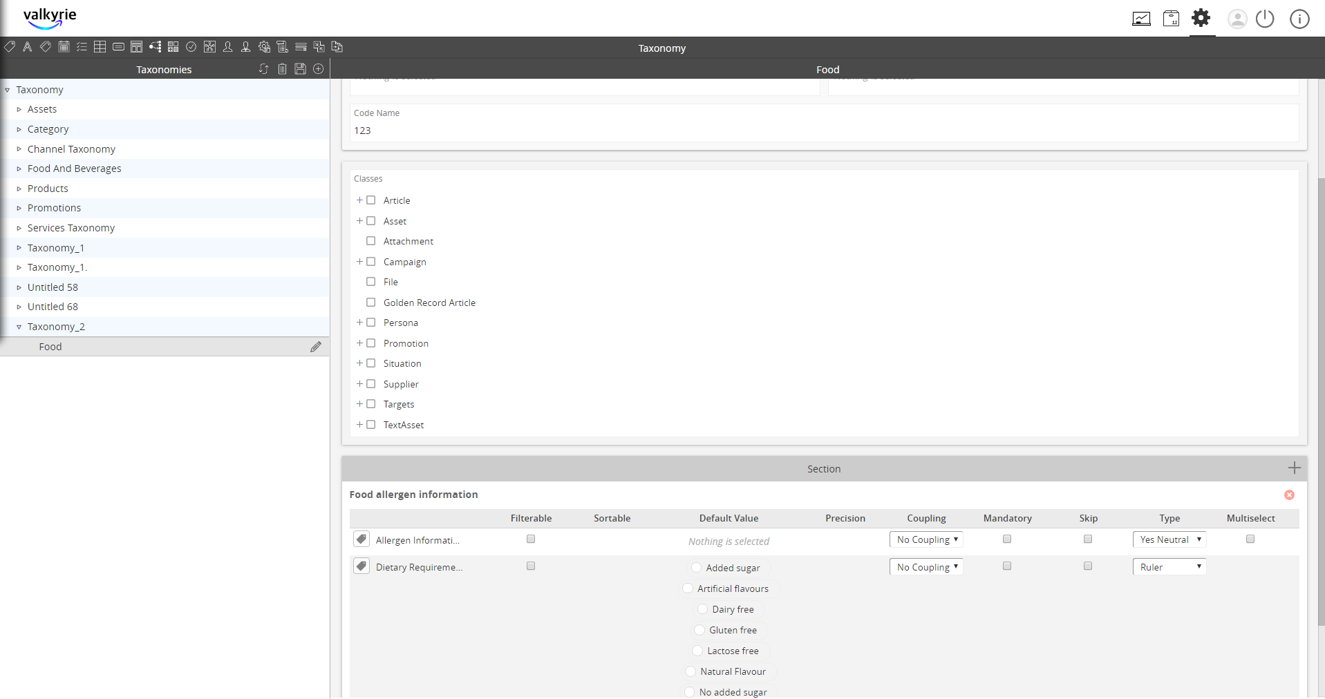Click the double tags toolbar icon

[x=46, y=47]
